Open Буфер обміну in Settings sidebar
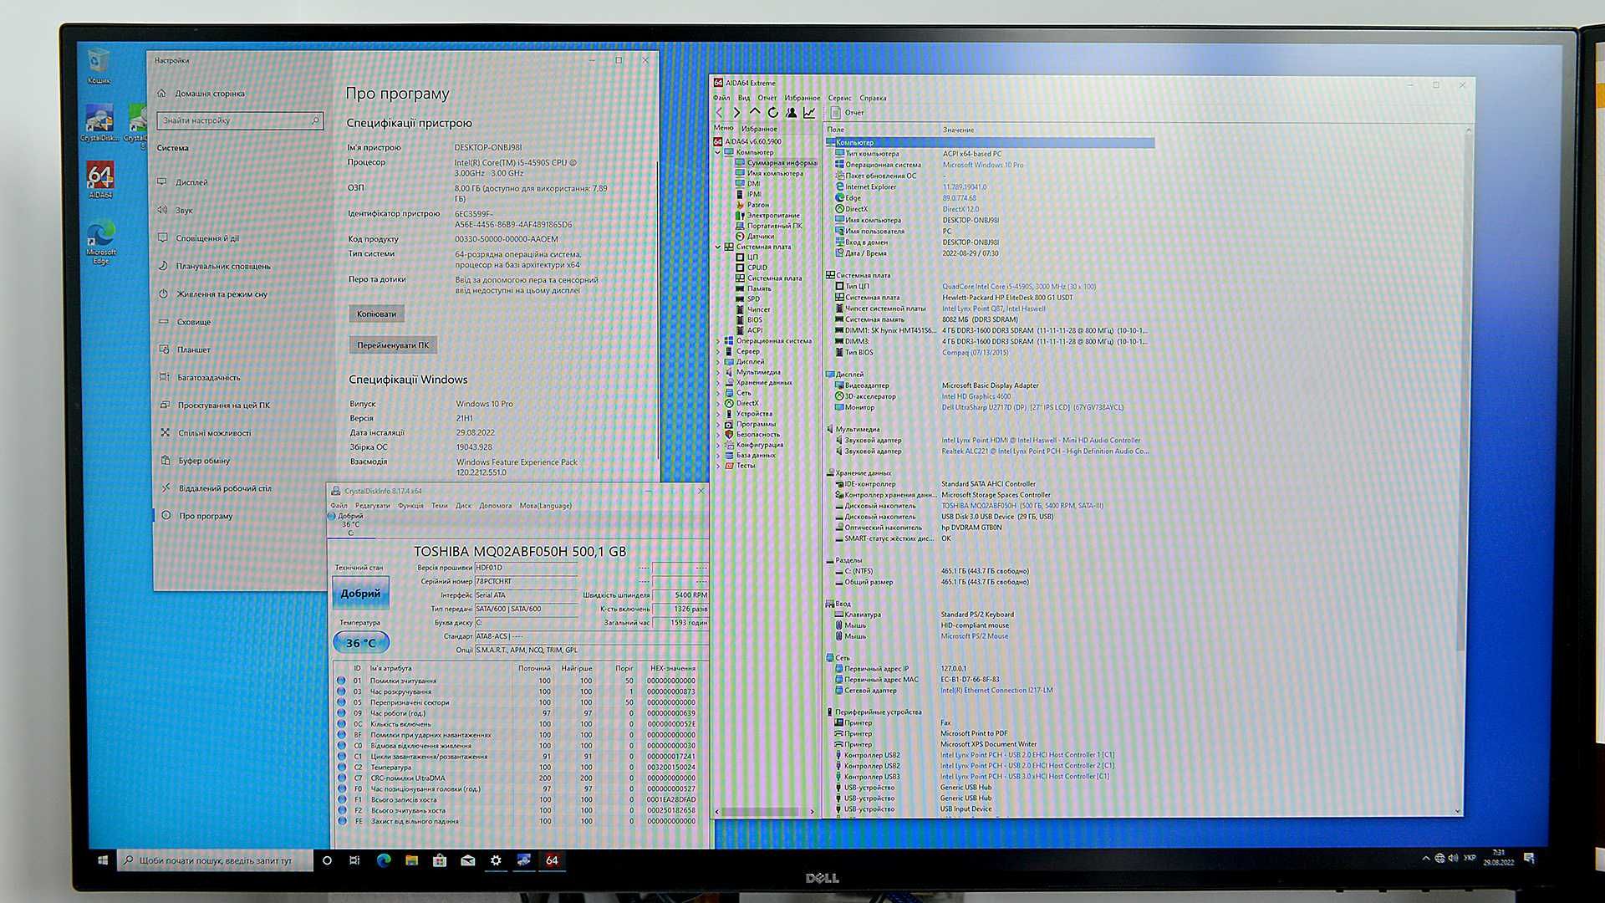Viewport: 1605px width, 903px height. (x=203, y=461)
